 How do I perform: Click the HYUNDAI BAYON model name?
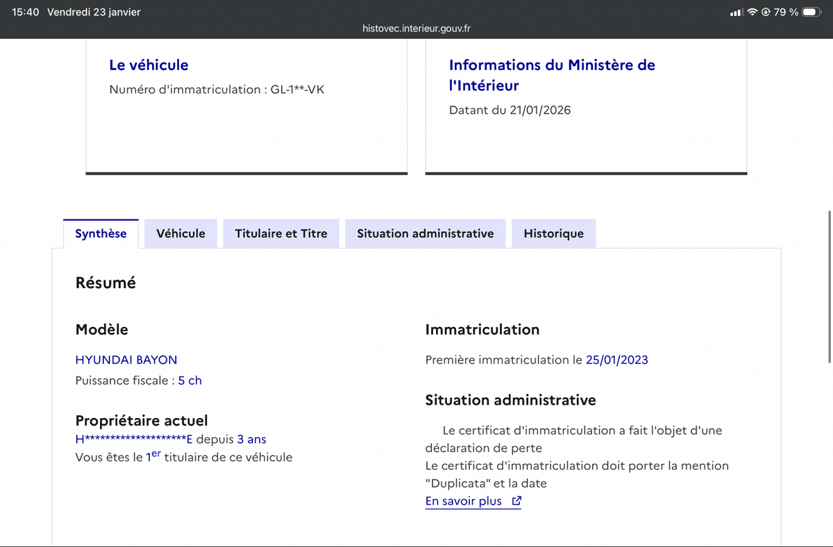click(126, 360)
